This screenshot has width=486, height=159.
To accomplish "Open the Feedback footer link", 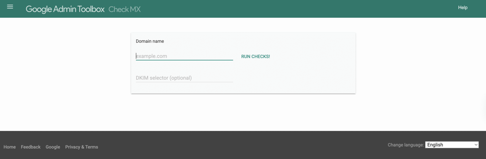I will pyautogui.click(x=31, y=147).
